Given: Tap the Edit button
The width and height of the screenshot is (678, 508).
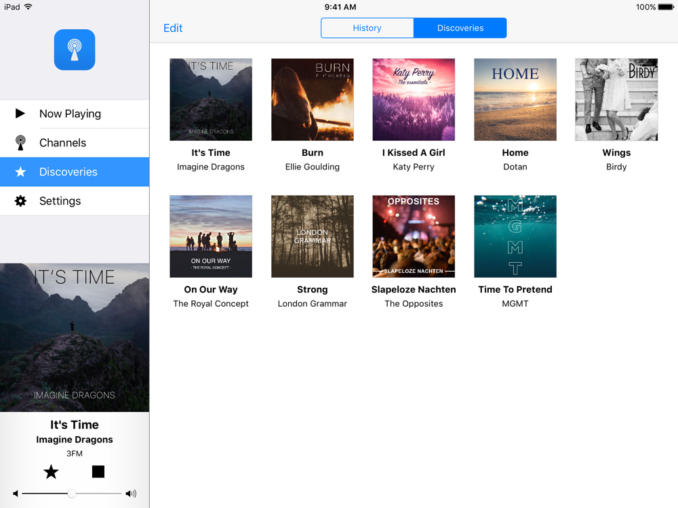Looking at the screenshot, I should pos(173,28).
